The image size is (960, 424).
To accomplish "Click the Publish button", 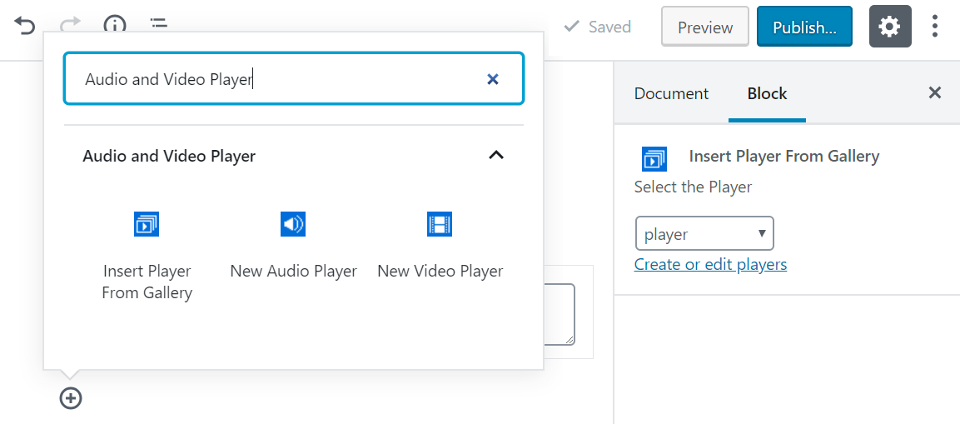I will point(804,27).
